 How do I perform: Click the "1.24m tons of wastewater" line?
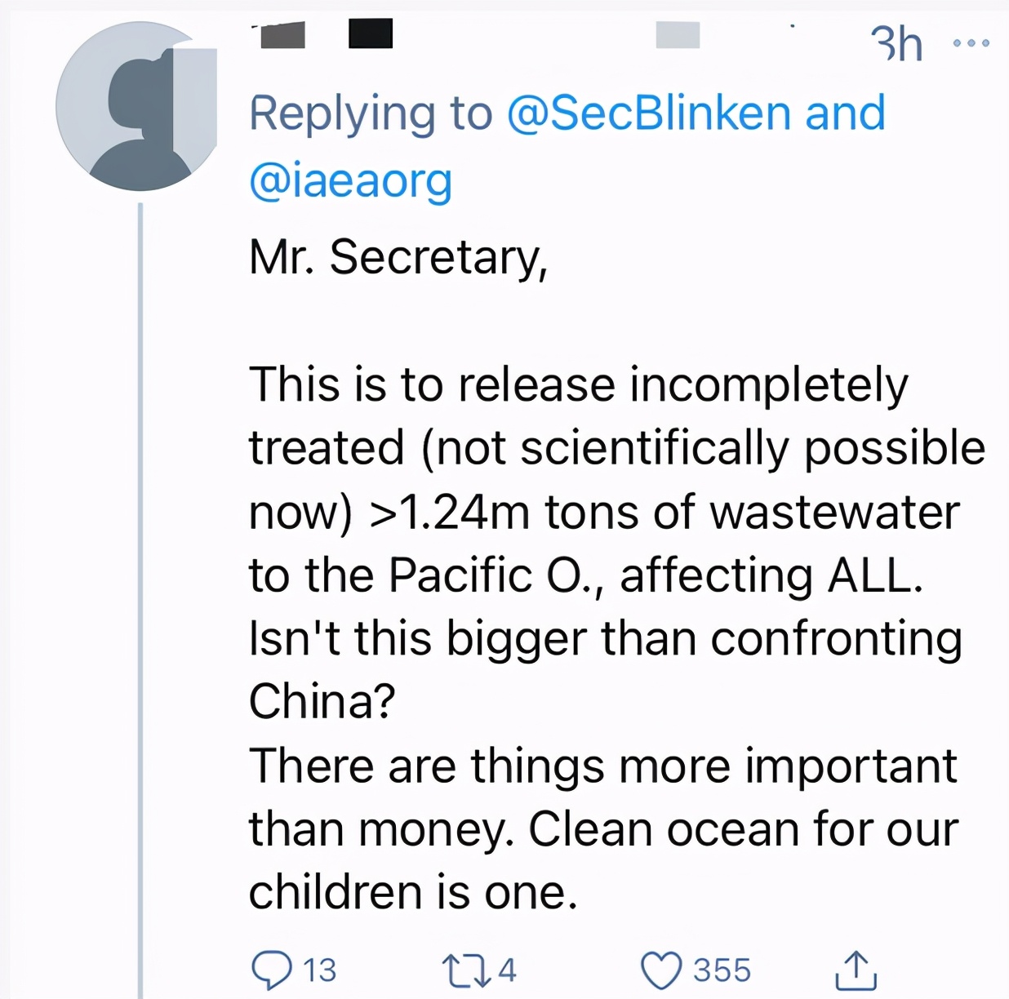(x=604, y=513)
